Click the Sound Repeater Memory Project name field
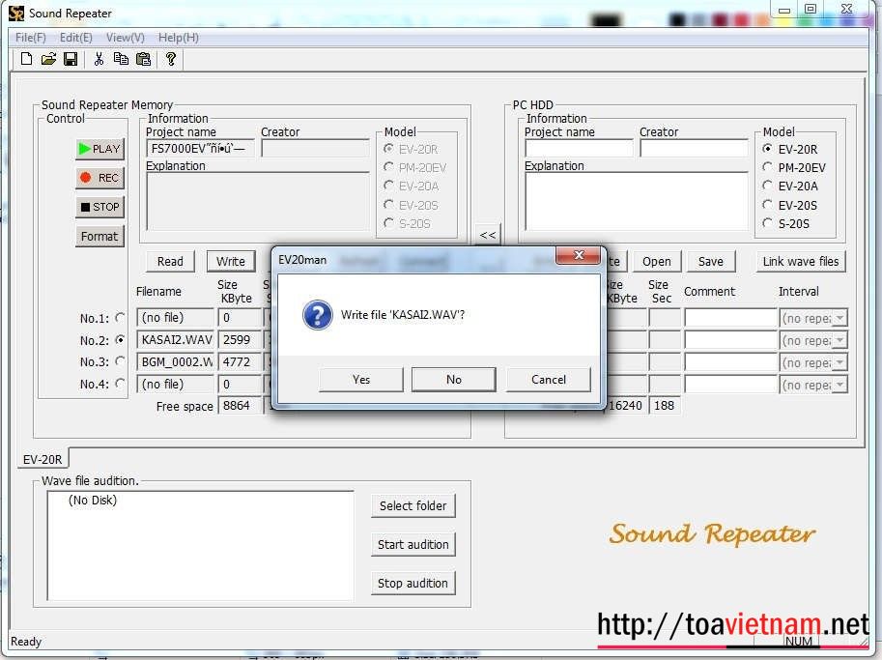 pyautogui.click(x=200, y=149)
